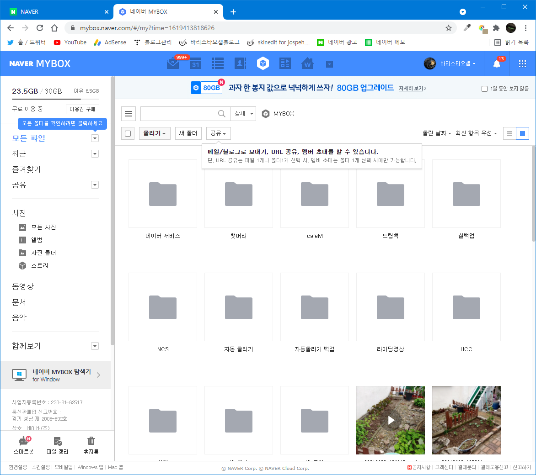Screen dimensions: 536x475
Task: Click the main file list vertical scrollbar
Action: click(x=533, y=194)
